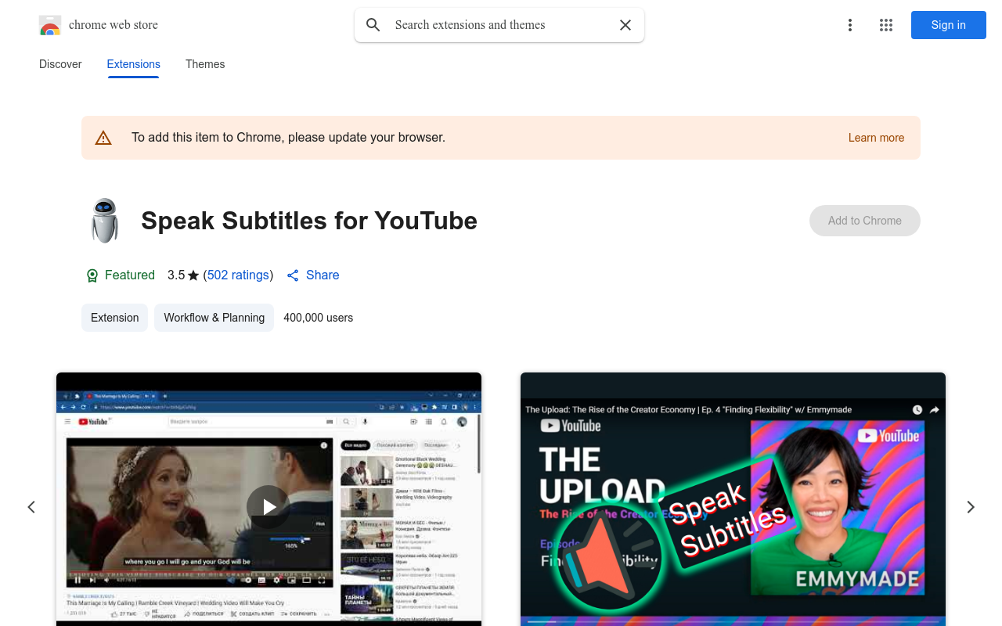Open the Workflow & Planning category
Viewport: 1002px width, 626px height.
tap(214, 318)
